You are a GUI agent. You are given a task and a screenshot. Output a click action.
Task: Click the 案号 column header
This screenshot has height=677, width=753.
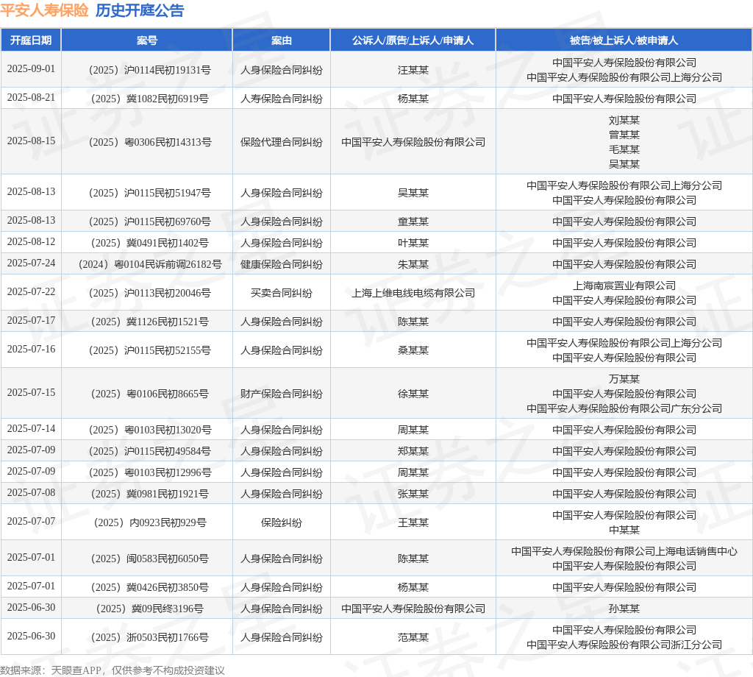pos(147,40)
